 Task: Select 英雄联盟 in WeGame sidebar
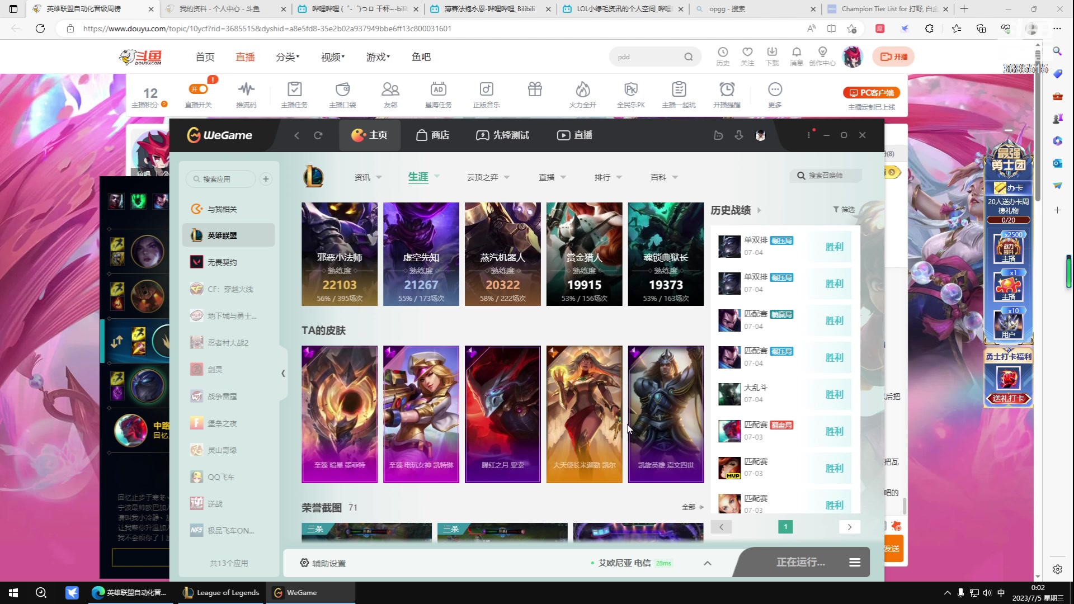point(228,235)
